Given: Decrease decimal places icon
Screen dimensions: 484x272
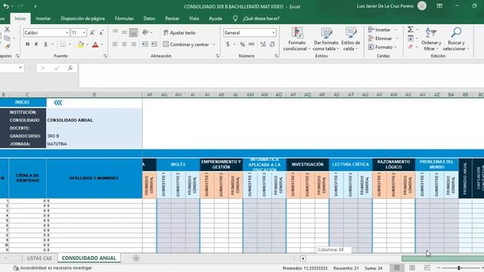Looking at the screenshot, I should [272, 45].
